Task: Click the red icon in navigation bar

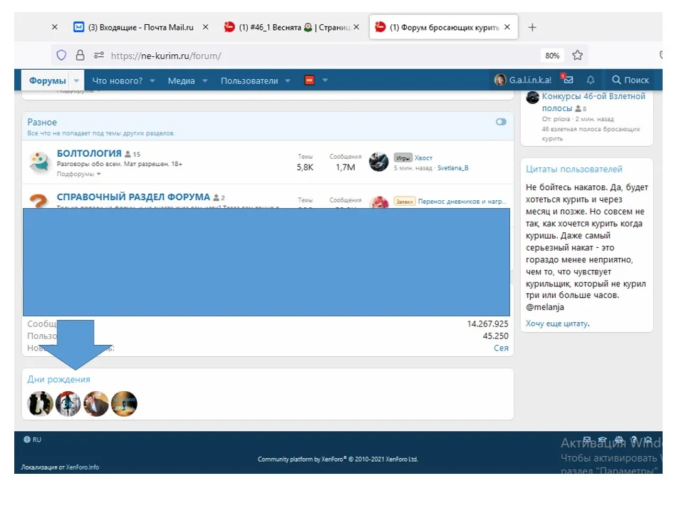Action: tap(309, 80)
